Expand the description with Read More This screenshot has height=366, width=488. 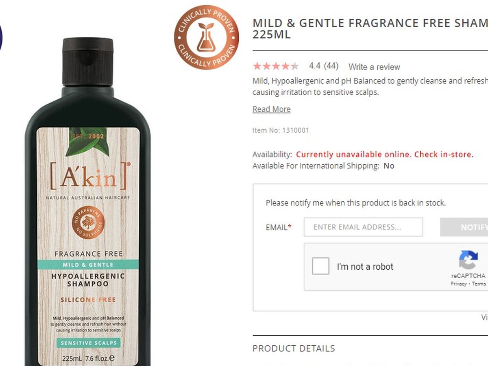[x=272, y=109]
